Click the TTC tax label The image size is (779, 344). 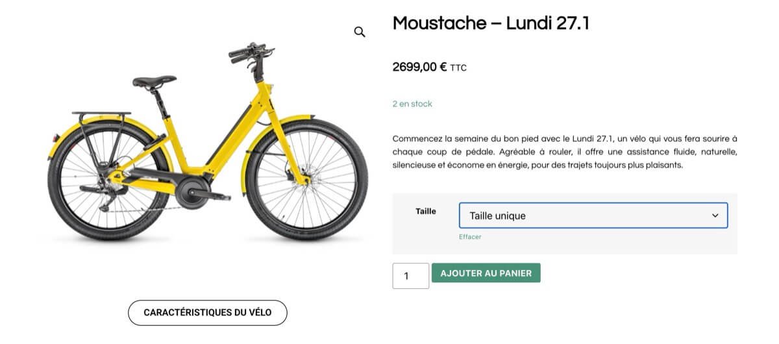(458, 68)
